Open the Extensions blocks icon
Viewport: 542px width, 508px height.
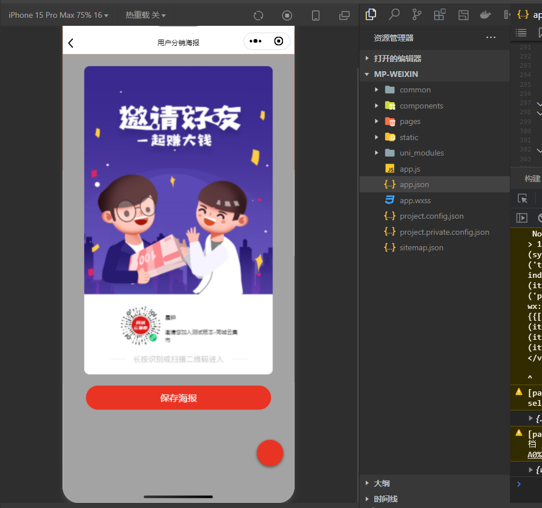(440, 14)
